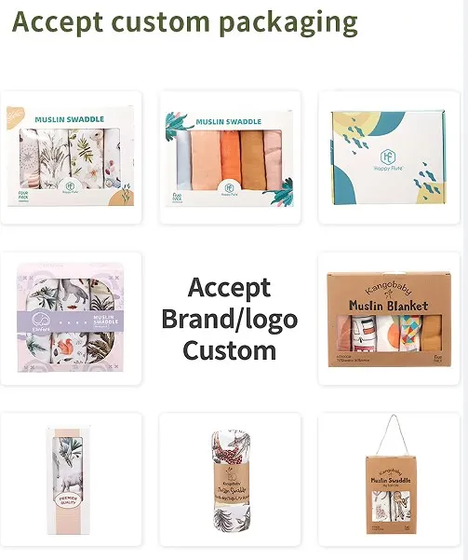Screen dimensions: 468x560
Task: Select the rolled swaddle thumbnail
Action: 230,479
